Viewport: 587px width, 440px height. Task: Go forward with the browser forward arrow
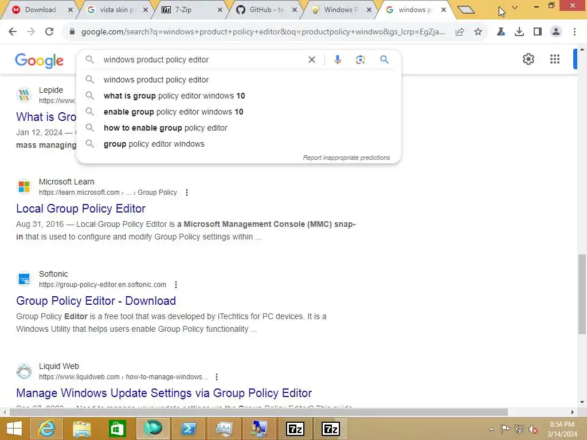[x=31, y=32]
